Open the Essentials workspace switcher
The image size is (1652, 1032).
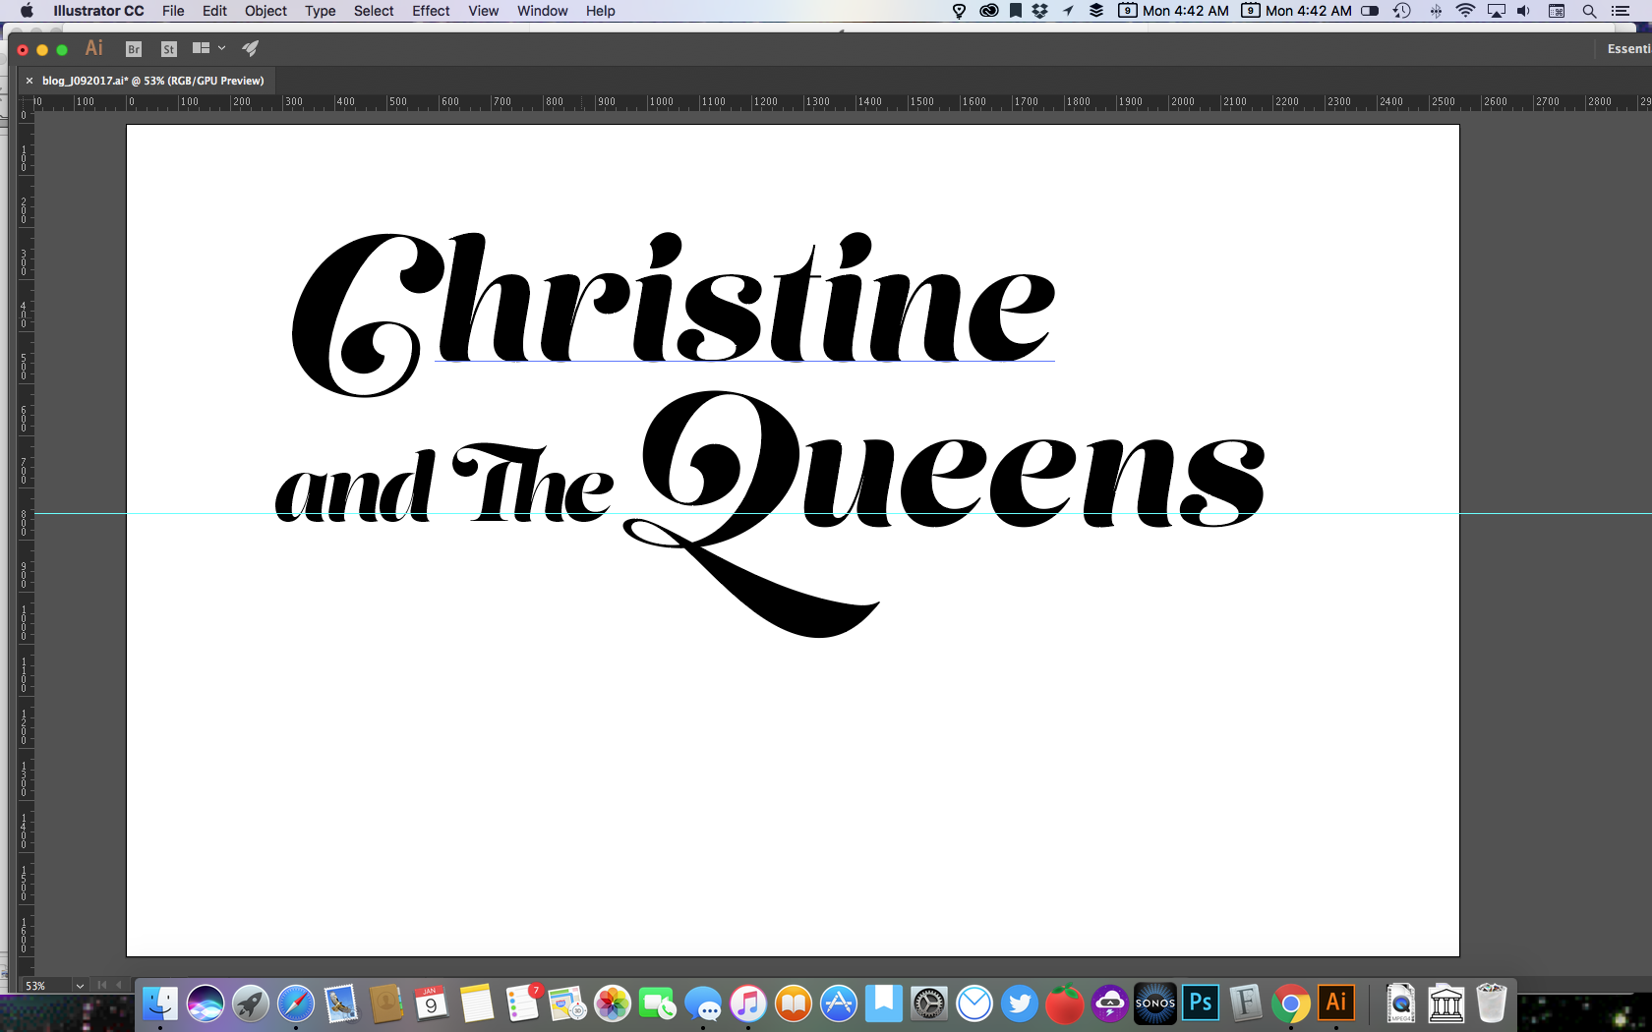pyautogui.click(x=1628, y=48)
